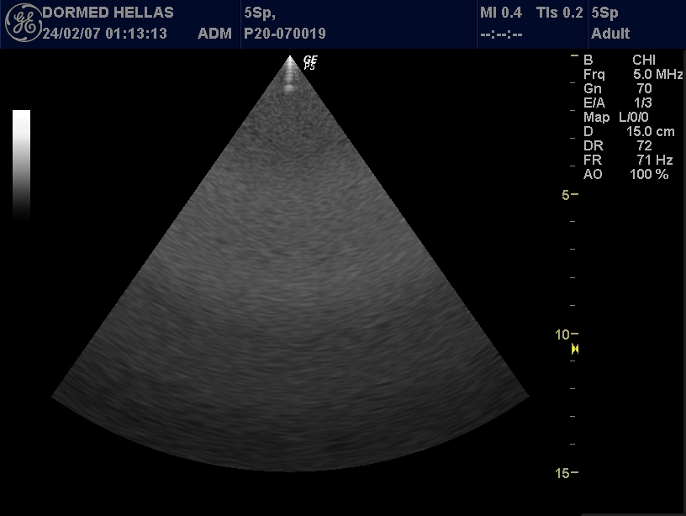
Task: Click the probe orientation marker at sector apex
Action: 309,62
